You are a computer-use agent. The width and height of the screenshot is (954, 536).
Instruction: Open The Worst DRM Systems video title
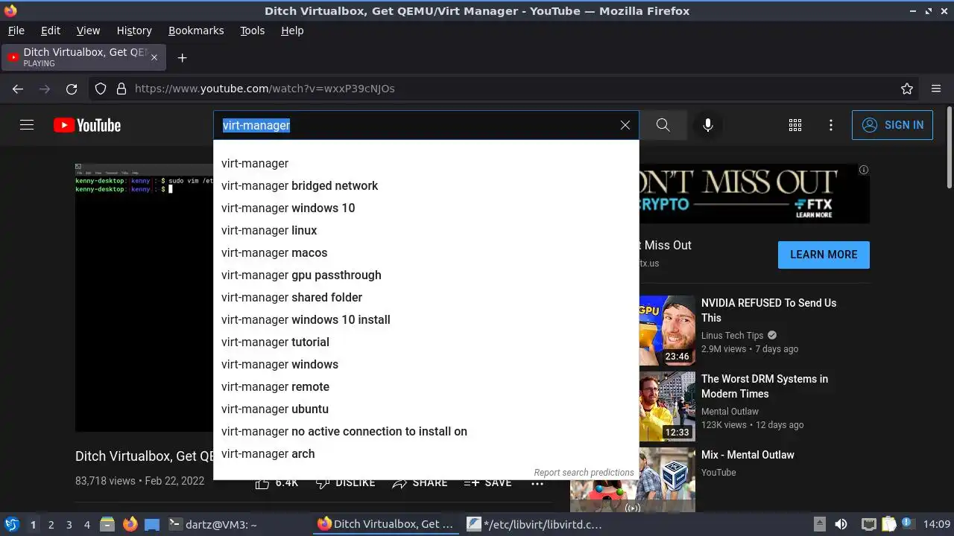(765, 386)
